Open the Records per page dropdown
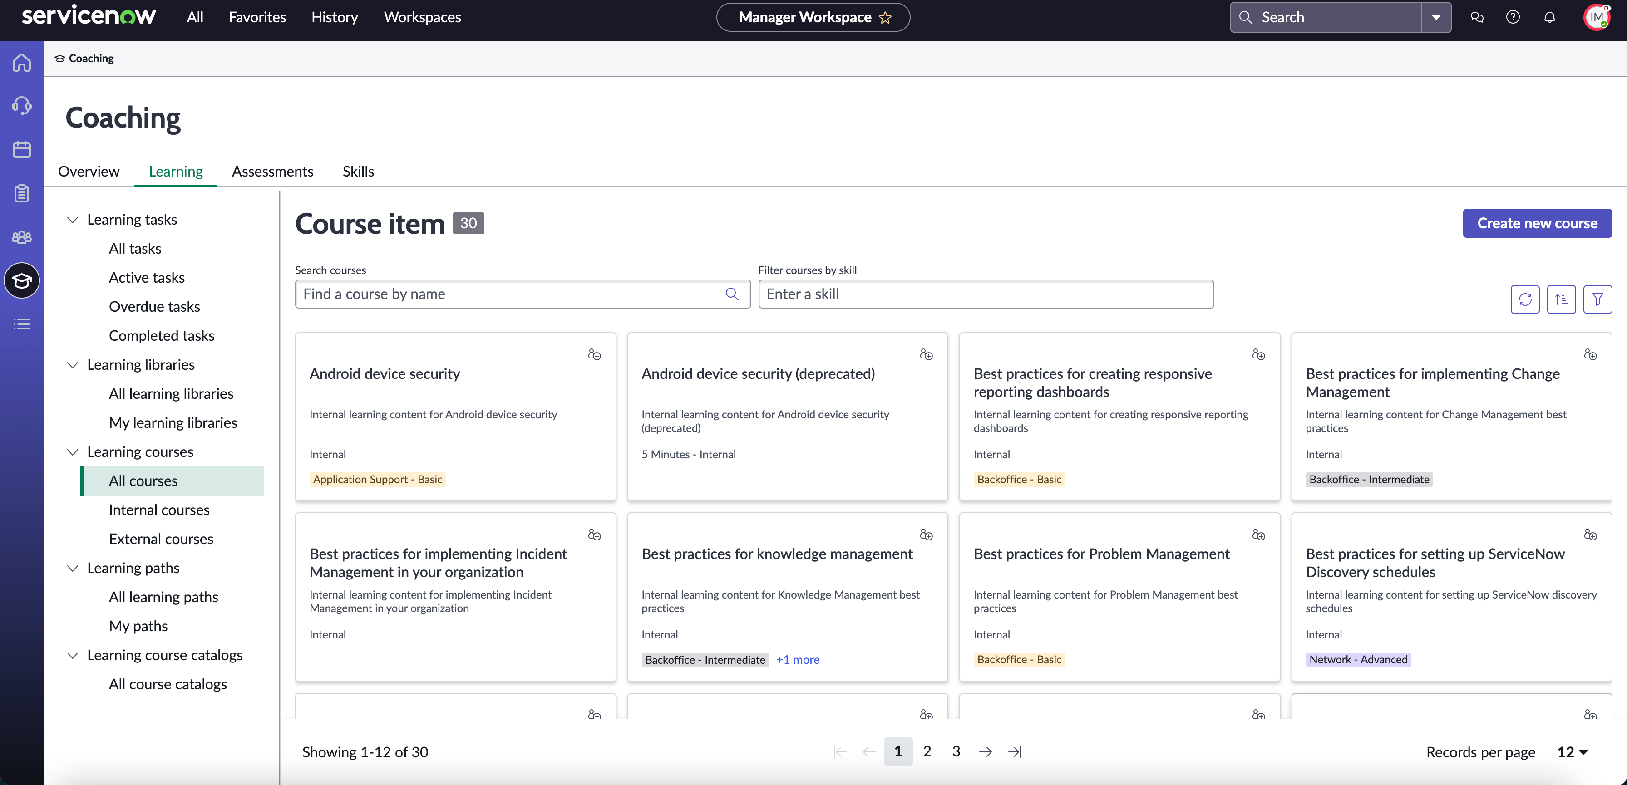The height and width of the screenshot is (785, 1627). click(1573, 752)
